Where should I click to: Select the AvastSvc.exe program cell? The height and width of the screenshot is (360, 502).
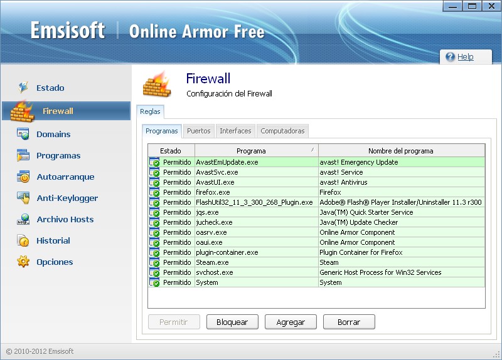[257, 172]
